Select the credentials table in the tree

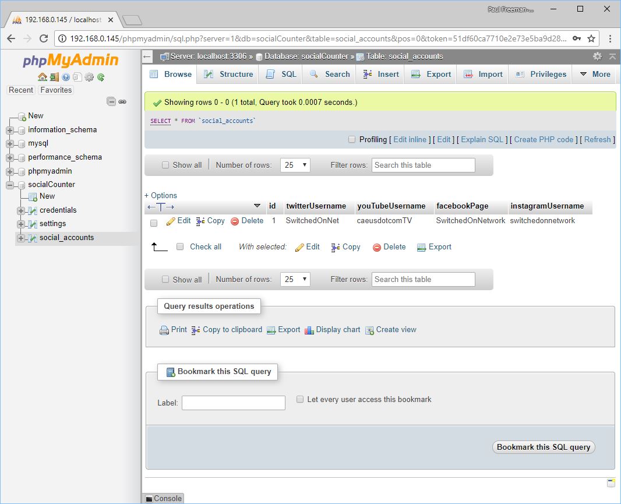58,210
